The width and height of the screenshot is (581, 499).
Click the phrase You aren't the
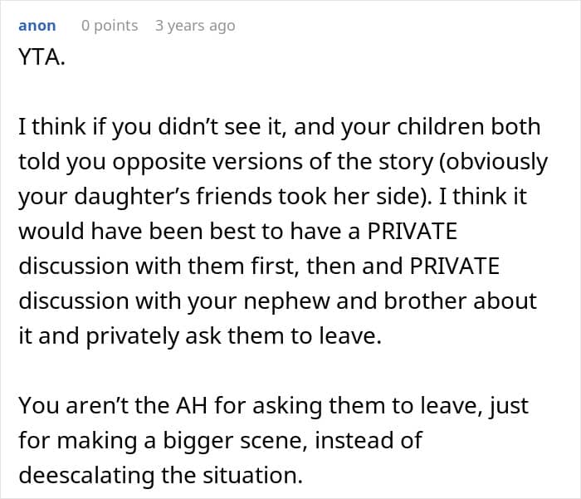94,405
